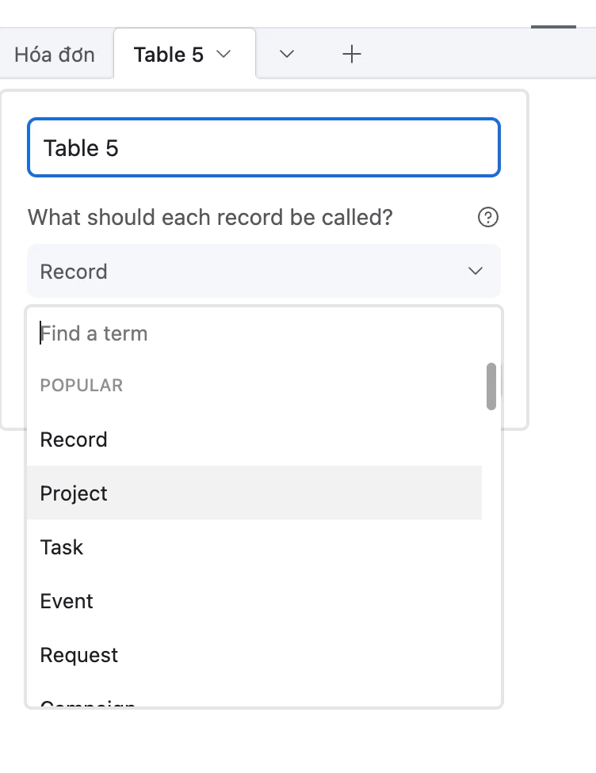Collapse the Record term dropdown

[264, 271]
